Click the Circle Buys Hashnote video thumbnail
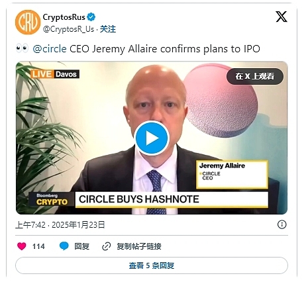The image size is (306, 284). point(152,138)
